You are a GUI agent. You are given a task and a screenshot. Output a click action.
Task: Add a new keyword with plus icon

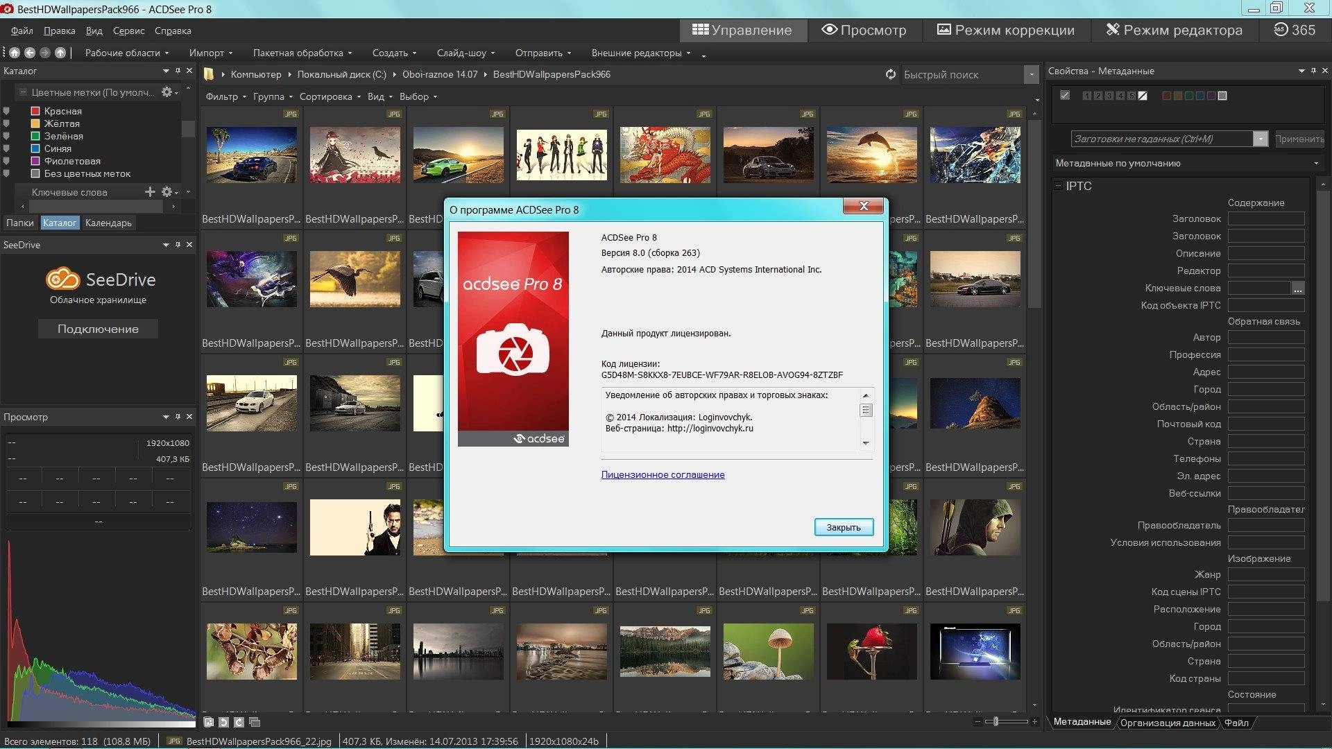[x=150, y=192]
